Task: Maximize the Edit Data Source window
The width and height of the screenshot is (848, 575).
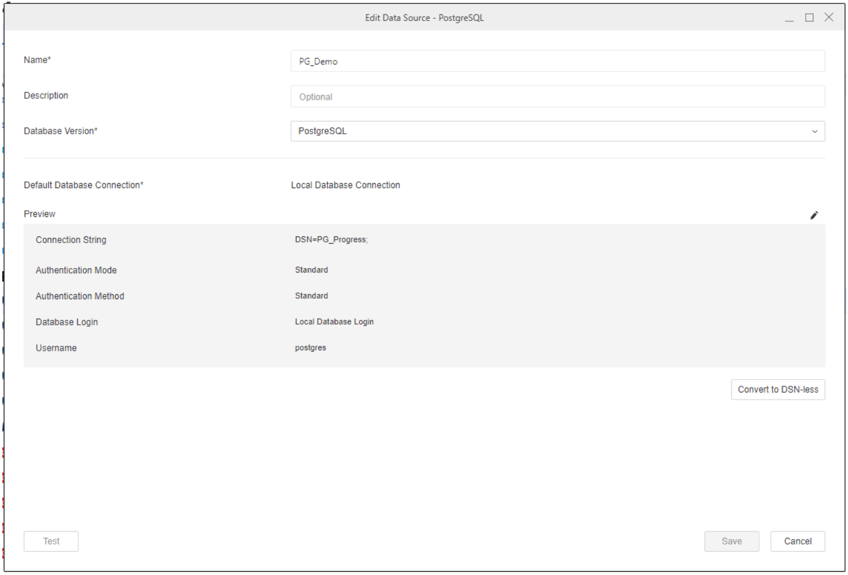Action: [809, 17]
